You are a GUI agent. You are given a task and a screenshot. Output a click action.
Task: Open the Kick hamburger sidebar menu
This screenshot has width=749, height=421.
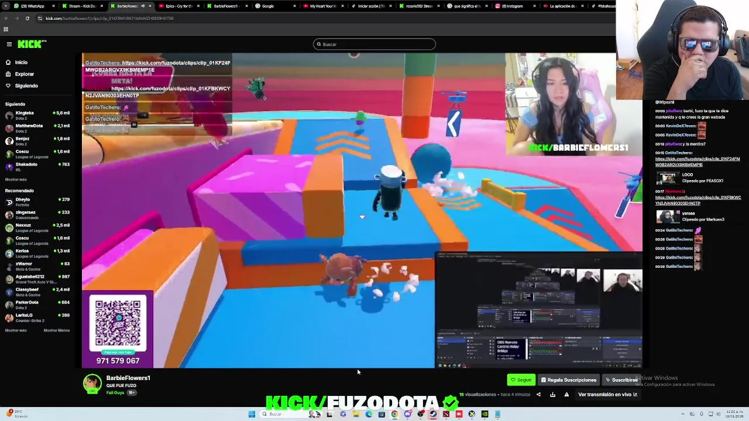[9, 44]
